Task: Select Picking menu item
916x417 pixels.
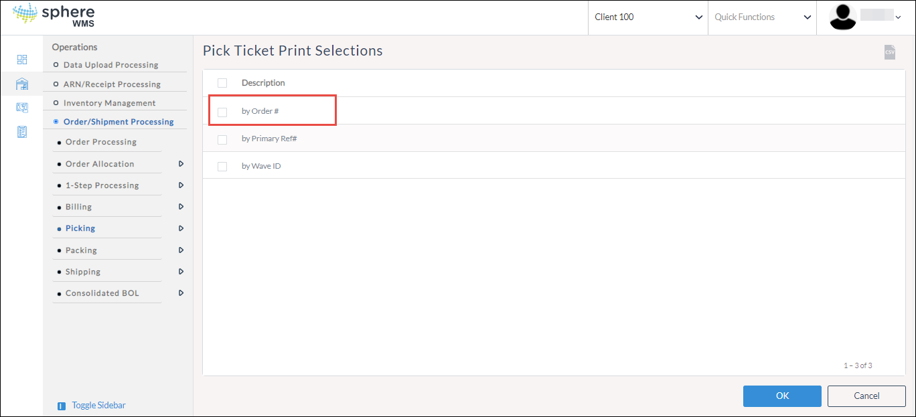Action: (80, 228)
